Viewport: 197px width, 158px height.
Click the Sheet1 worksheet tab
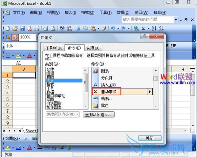32,131
